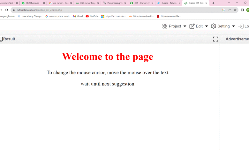Image resolution: width=249 pixels, height=150 pixels.
Task: Click the 'Welcome to the page' heading
Action: [108, 56]
